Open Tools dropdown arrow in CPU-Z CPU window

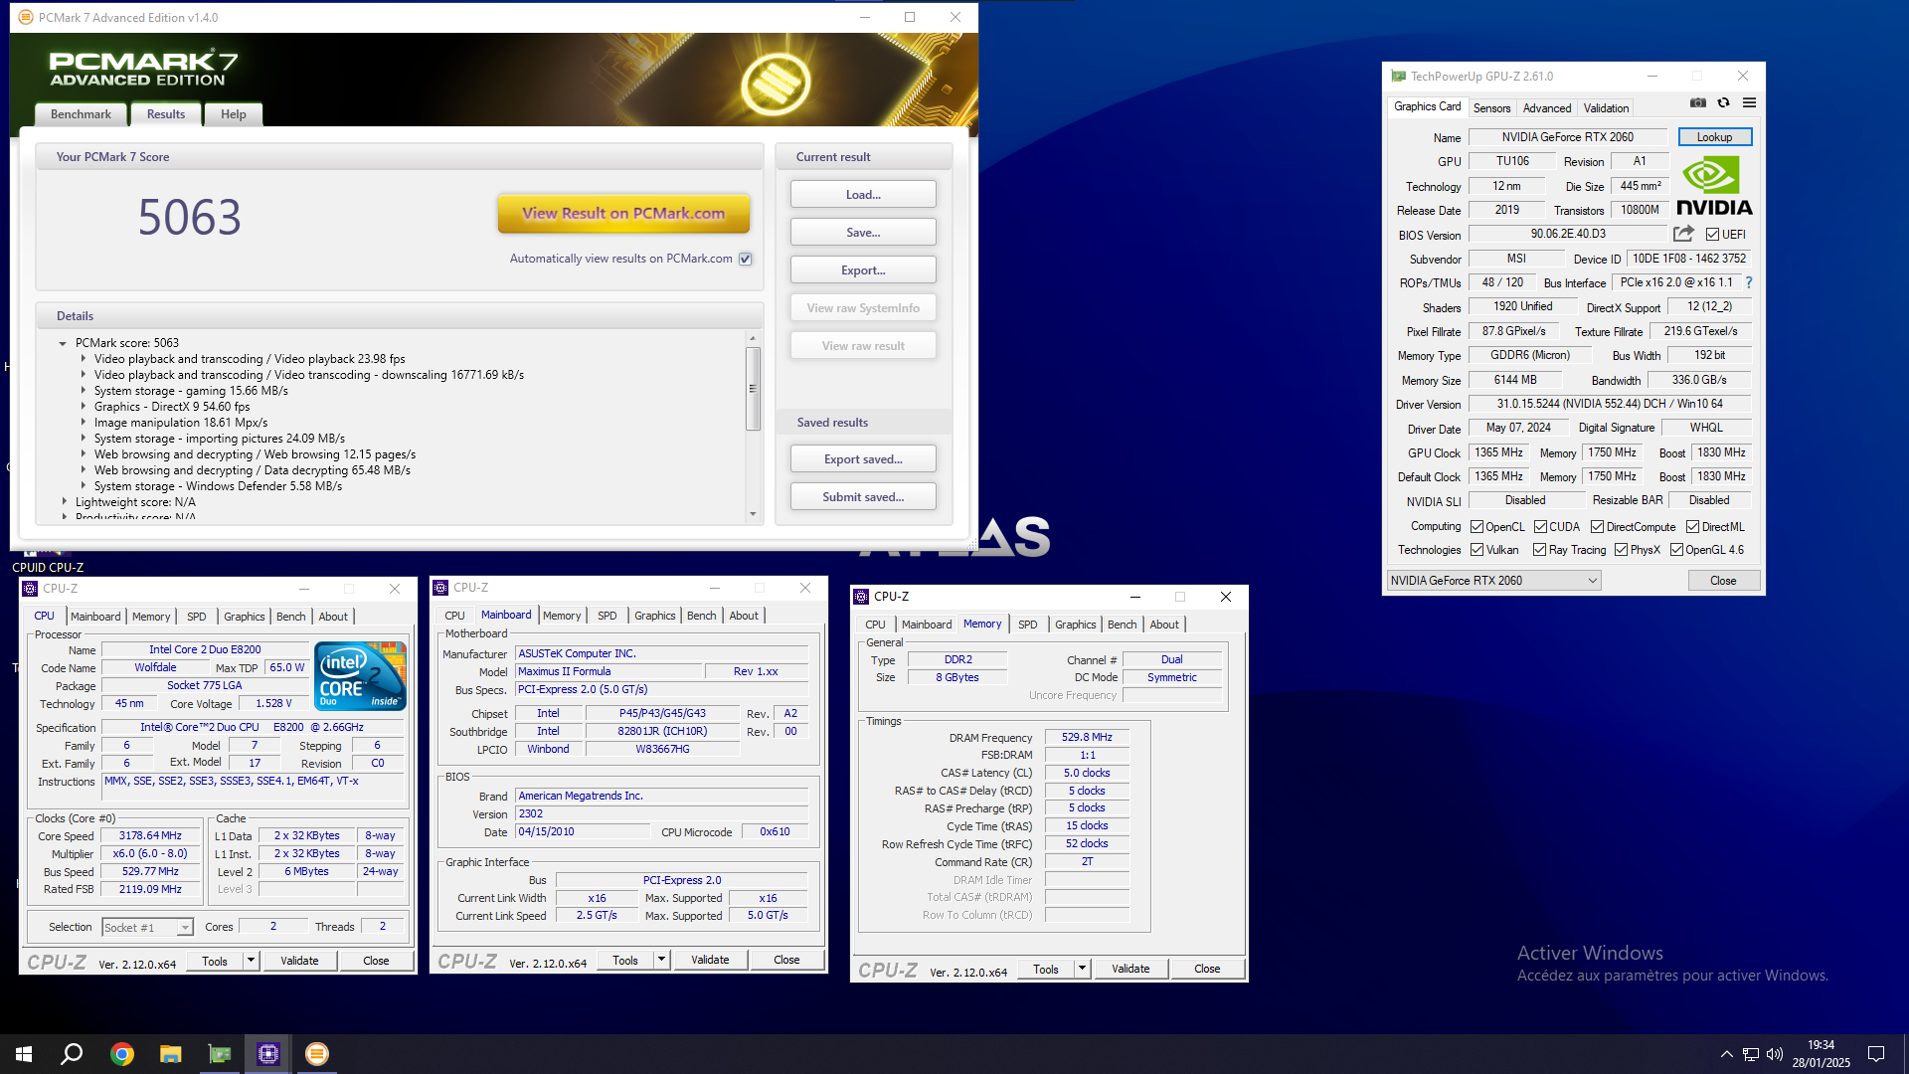pos(251,961)
